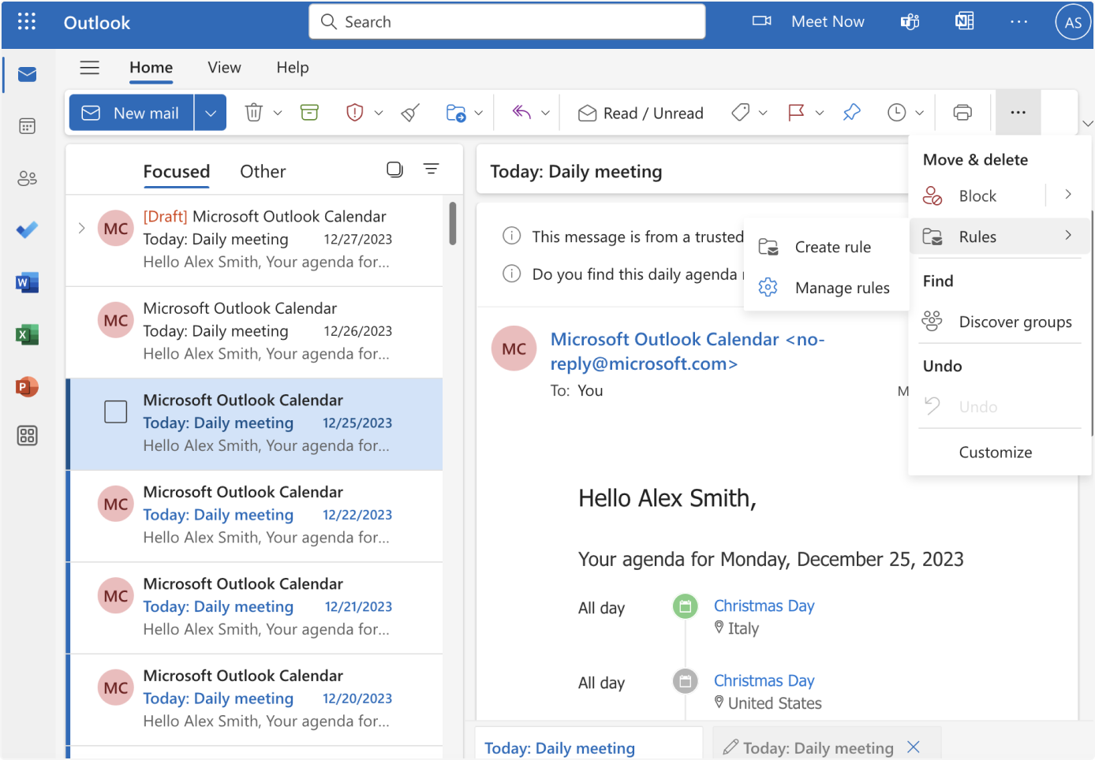1095x760 pixels.
Task: Open the People app in the sidebar
Action: [27, 178]
